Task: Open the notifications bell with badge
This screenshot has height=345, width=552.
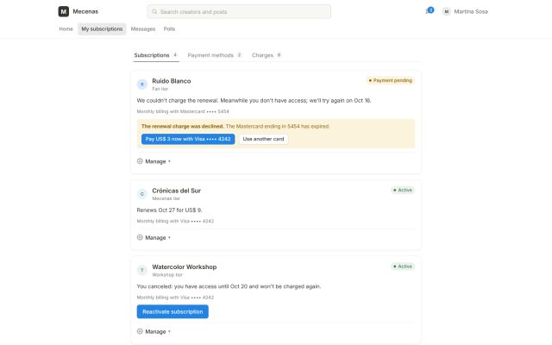Action: [430, 11]
